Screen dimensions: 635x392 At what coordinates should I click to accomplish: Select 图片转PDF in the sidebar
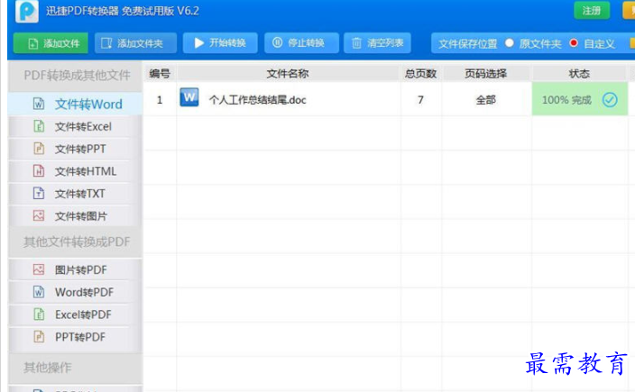[76, 269]
